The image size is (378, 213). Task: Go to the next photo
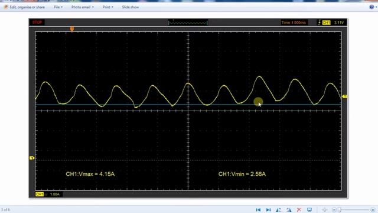click(x=268, y=209)
